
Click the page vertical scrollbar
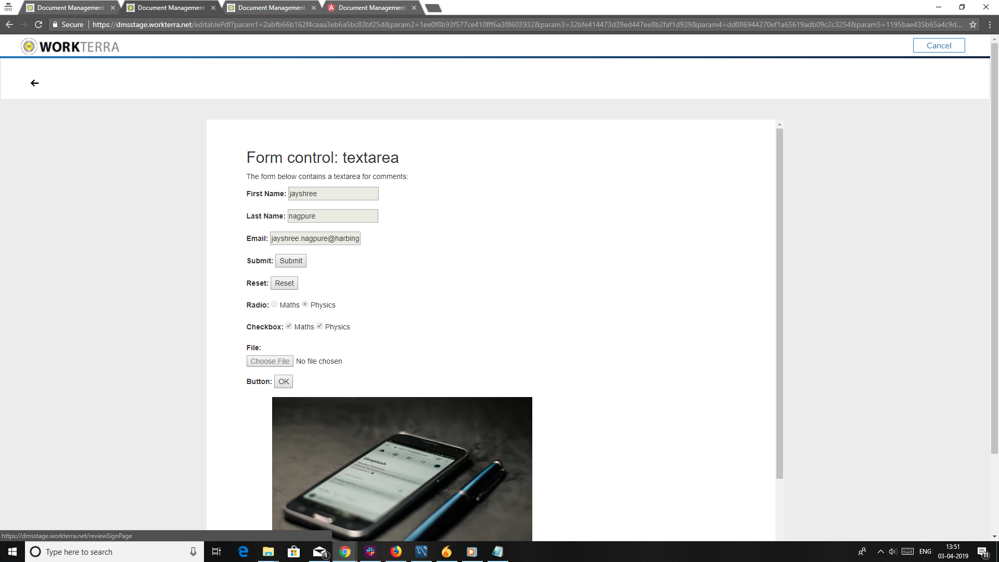point(994,248)
